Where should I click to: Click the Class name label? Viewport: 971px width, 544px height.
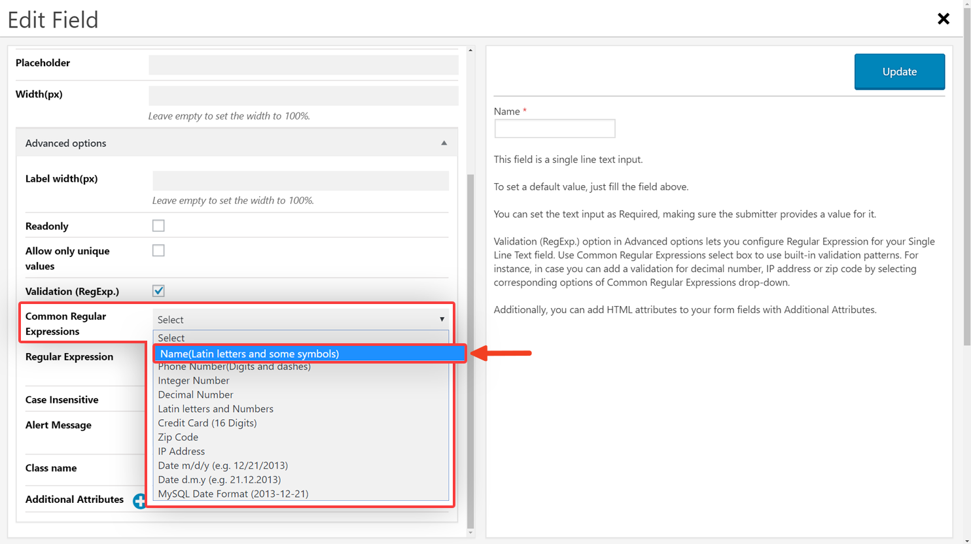51,468
